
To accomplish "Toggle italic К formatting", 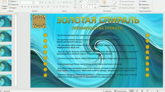I will (x=25, y=7).
